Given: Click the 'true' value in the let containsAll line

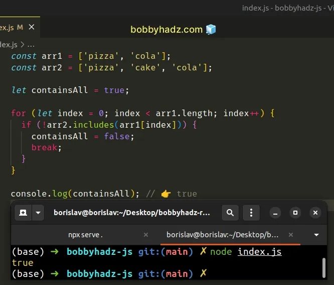Looking at the screenshot, I should click(x=114, y=90).
